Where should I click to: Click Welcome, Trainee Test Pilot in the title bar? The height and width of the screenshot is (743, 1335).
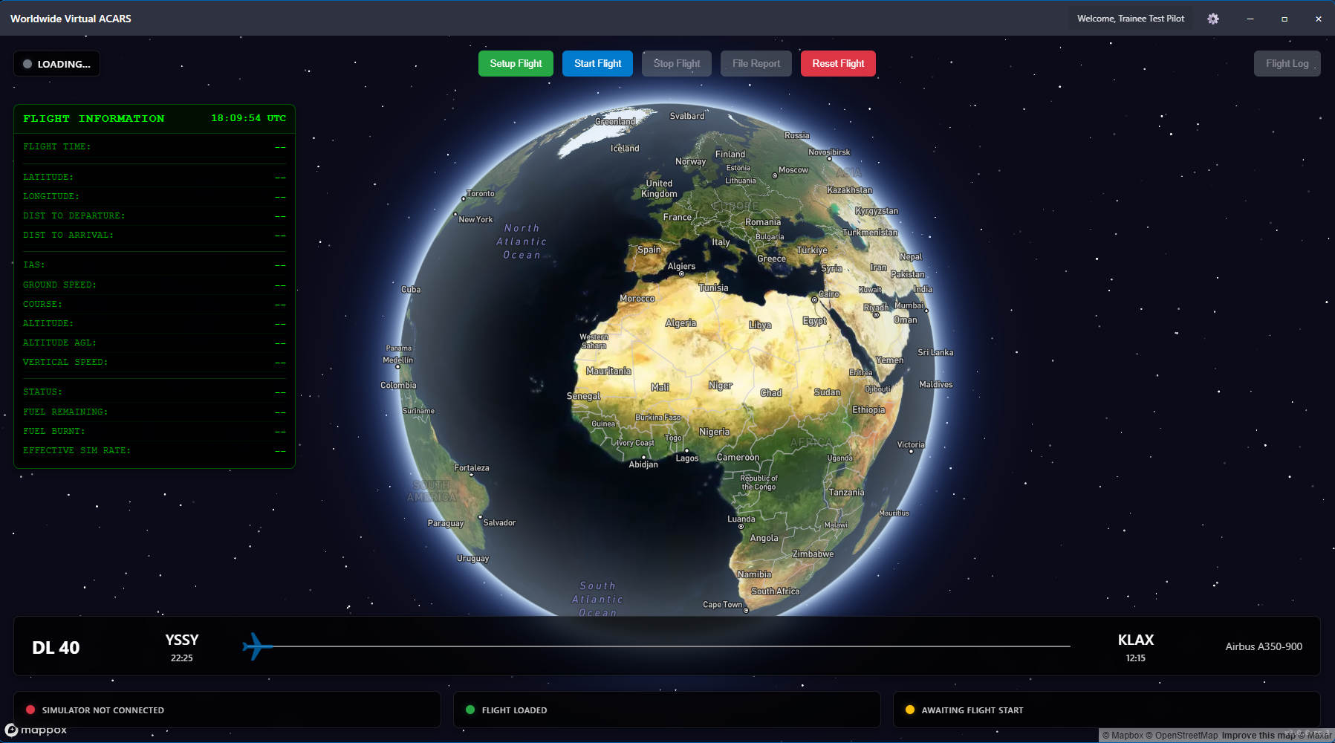(1131, 18)
